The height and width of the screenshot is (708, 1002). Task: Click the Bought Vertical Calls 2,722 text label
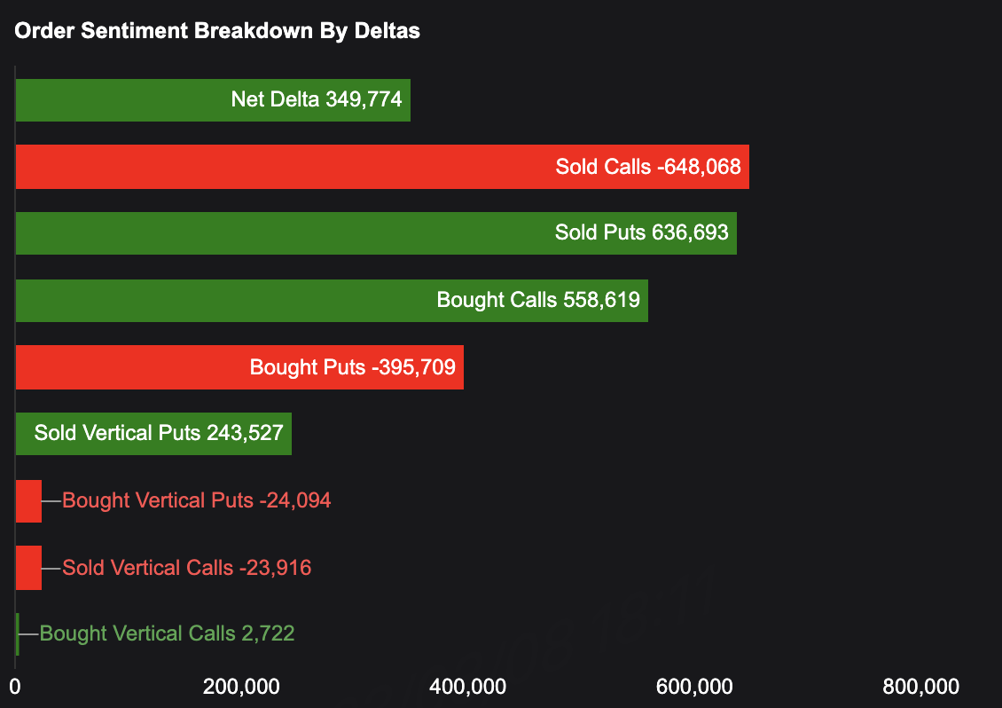pyautogui.click(x=168, y=633)
